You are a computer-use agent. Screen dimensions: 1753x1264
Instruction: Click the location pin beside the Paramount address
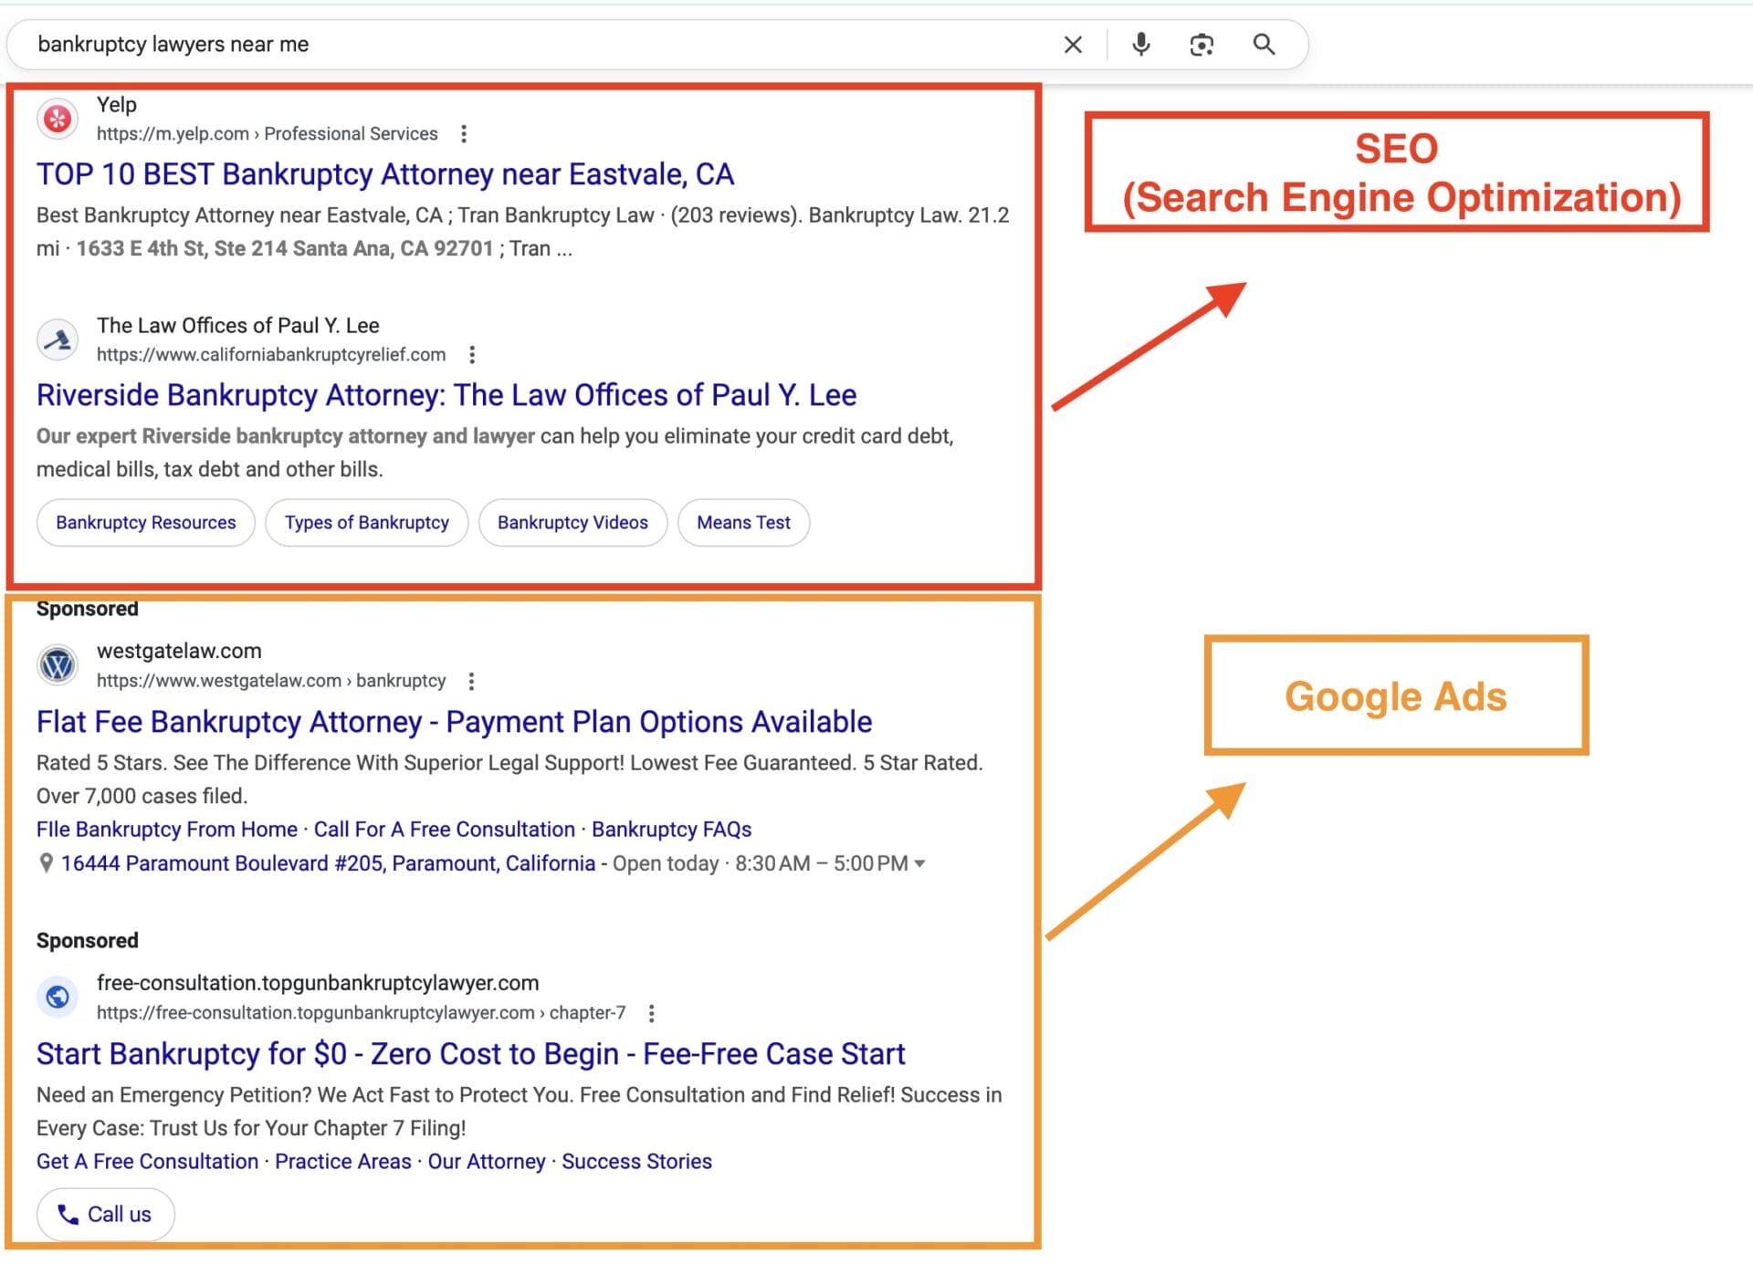pos(45,862)
